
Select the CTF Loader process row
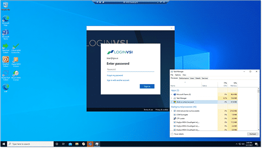tap(204, 119)
